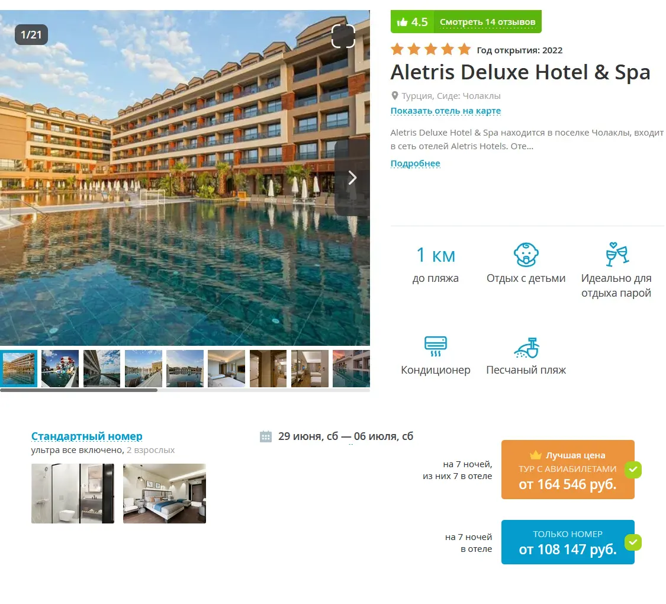Screen dimensions: 666x604
Task: Open the date range 29 июня — 06 июля
Action: pos(345,436)
